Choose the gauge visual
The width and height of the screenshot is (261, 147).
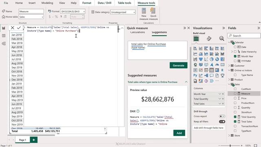point(217,65)
